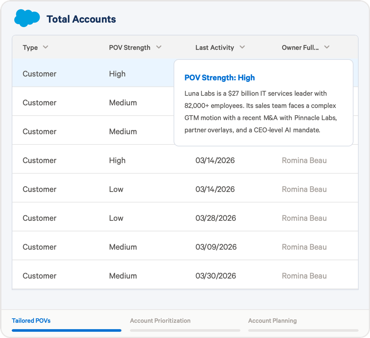The height and width of the screenshot is (338, 370).
Task: Click the Romina Beau owner in 03/09/2026 row
Action: (x=304, y=247)
